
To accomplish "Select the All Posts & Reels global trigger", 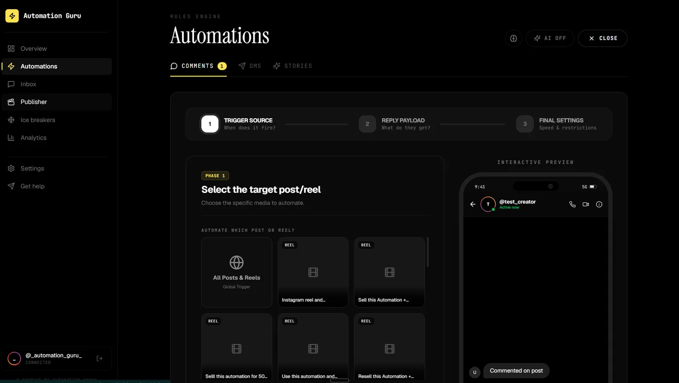I will 237,272.
